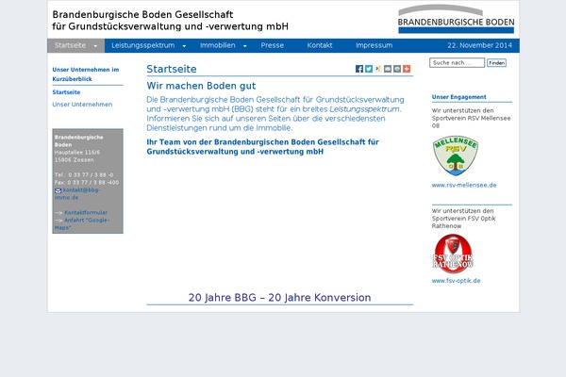The width and height of the screenshot is (566, 377).
Task: Visit www.rsv-mellensee.de link
Action: pyautogui.click(x=464, y=185)
